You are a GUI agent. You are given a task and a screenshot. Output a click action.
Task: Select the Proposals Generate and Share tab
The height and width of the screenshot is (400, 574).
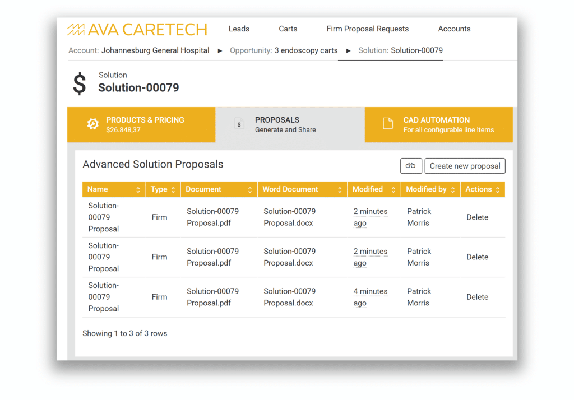[x=290, y=124]
